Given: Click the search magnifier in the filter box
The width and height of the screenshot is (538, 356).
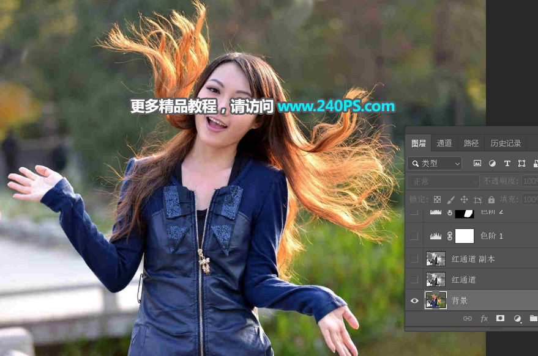Looking at the screenshot, I should point(416,164).
